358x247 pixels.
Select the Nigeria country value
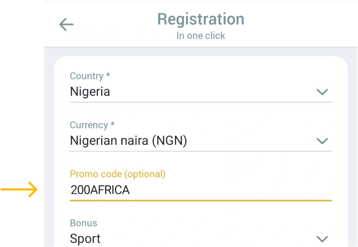point(90,92)
